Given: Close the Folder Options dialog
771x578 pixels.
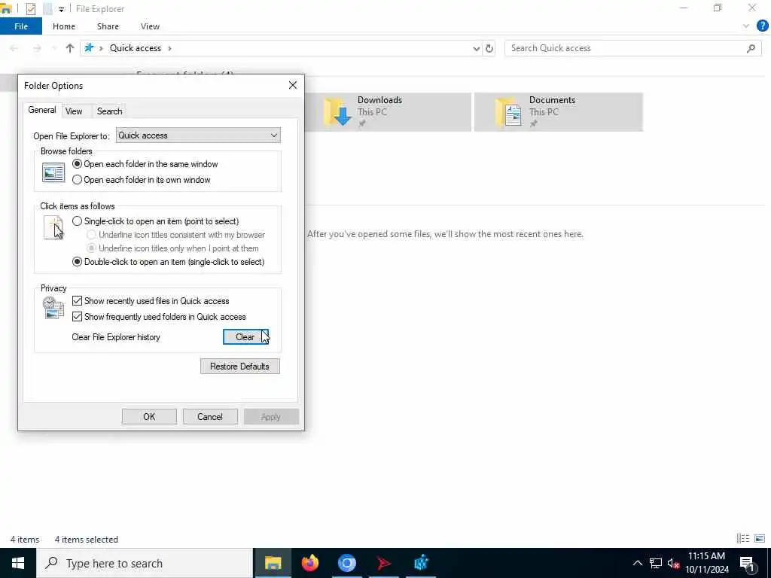Looking at the screenshot, I should [293, 86].
